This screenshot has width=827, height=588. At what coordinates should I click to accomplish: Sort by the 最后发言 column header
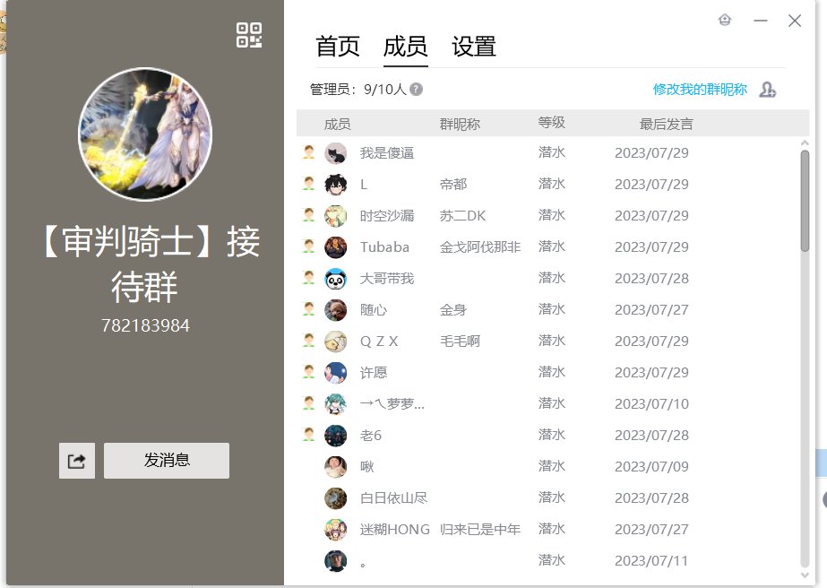tap(666, 124)
